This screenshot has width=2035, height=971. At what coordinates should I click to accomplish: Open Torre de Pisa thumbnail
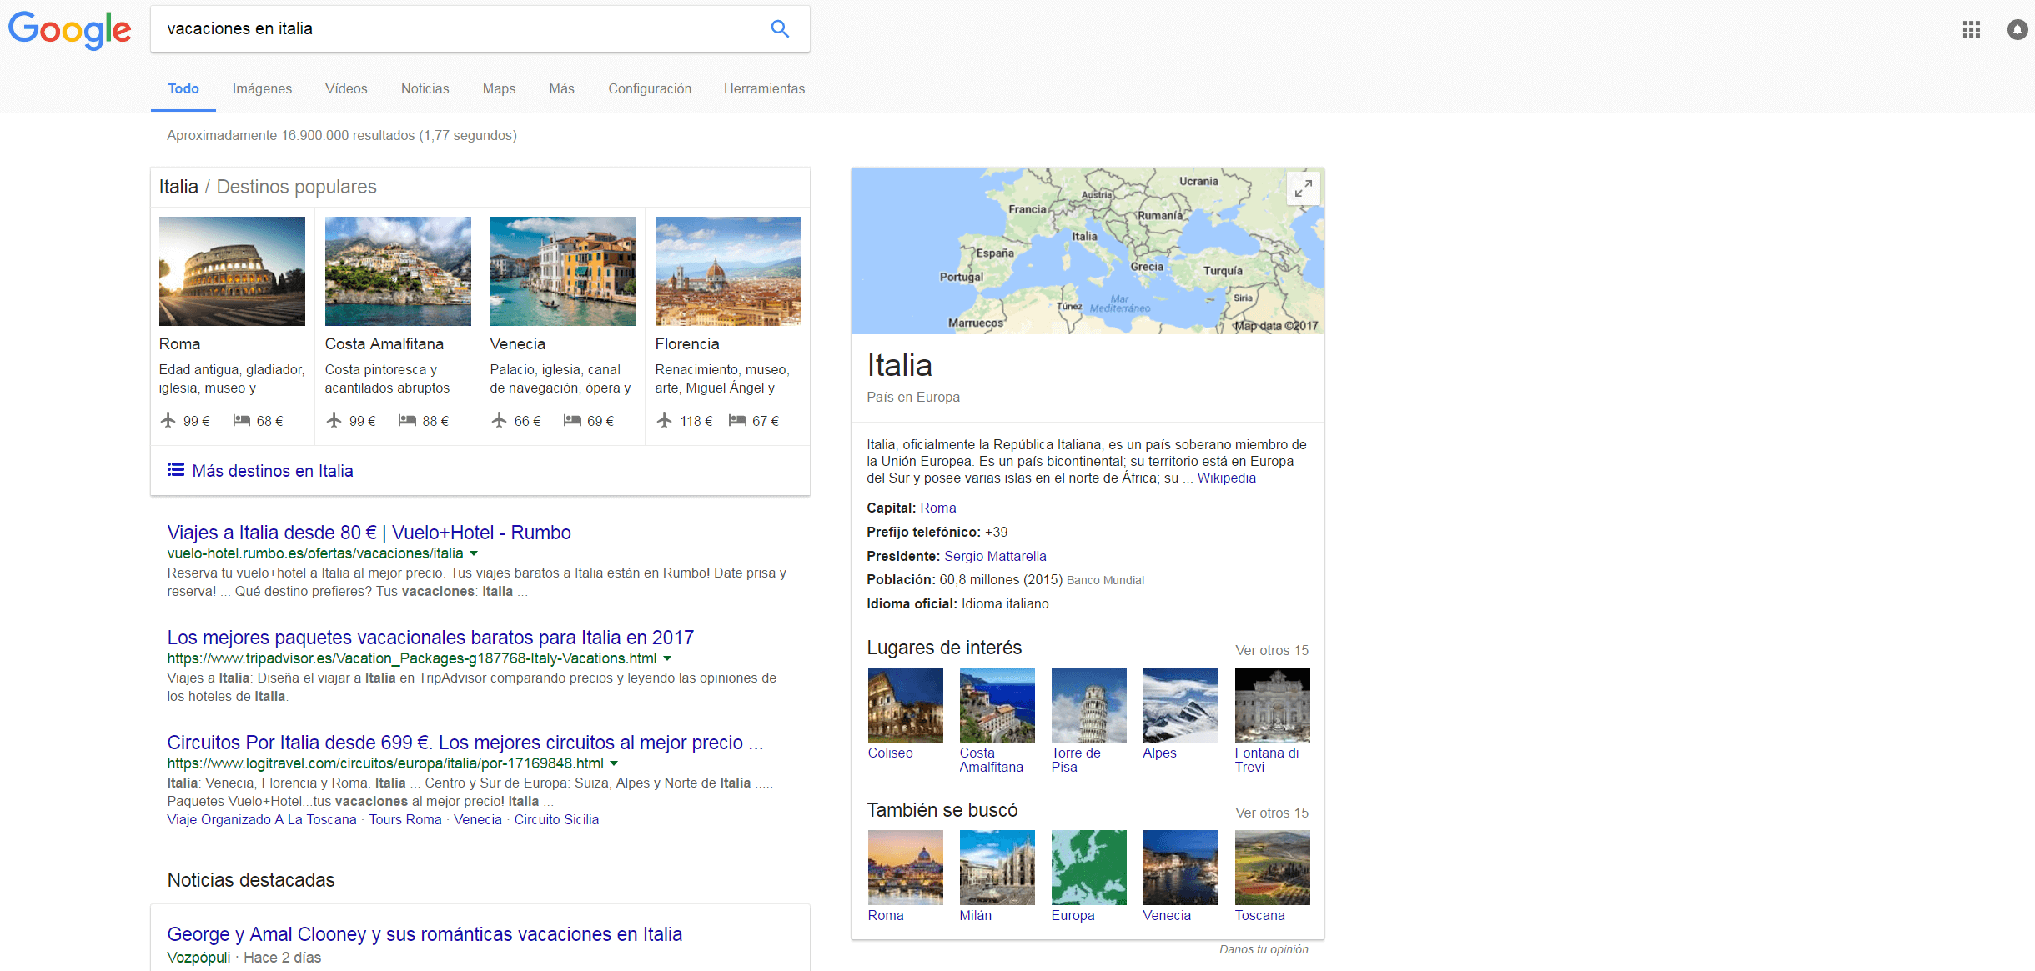coord(1088,704)
